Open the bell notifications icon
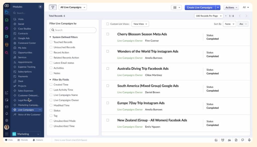This screenshot has height=147, width=257. coord(7,113)
